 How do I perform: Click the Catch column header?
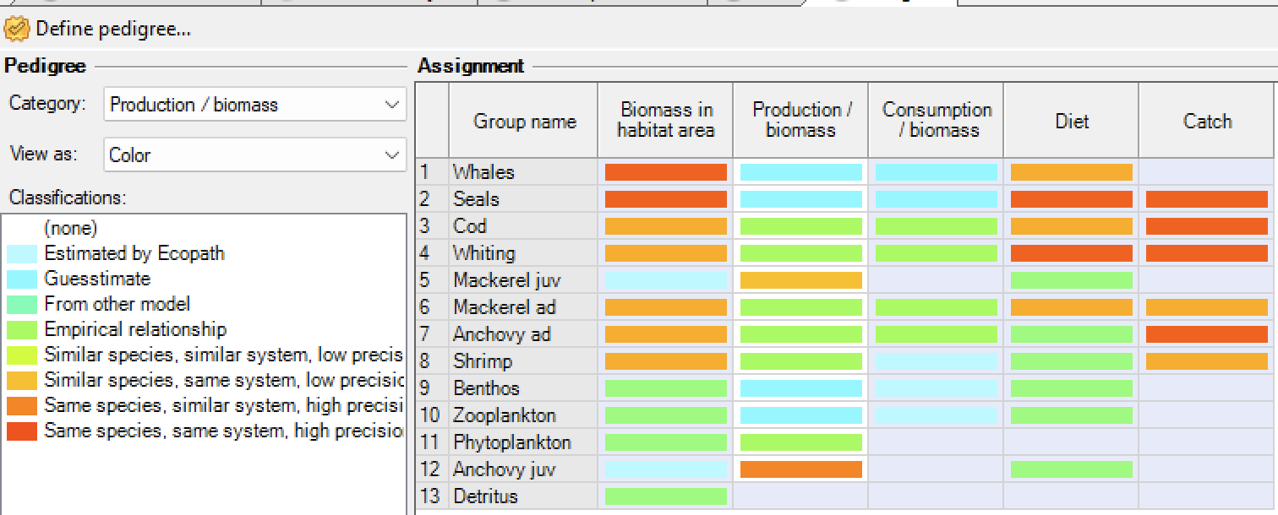(1207, 121)
